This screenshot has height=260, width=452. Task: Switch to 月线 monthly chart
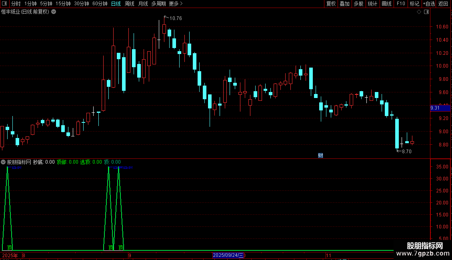pyautogui.click(x=143, y=4)
